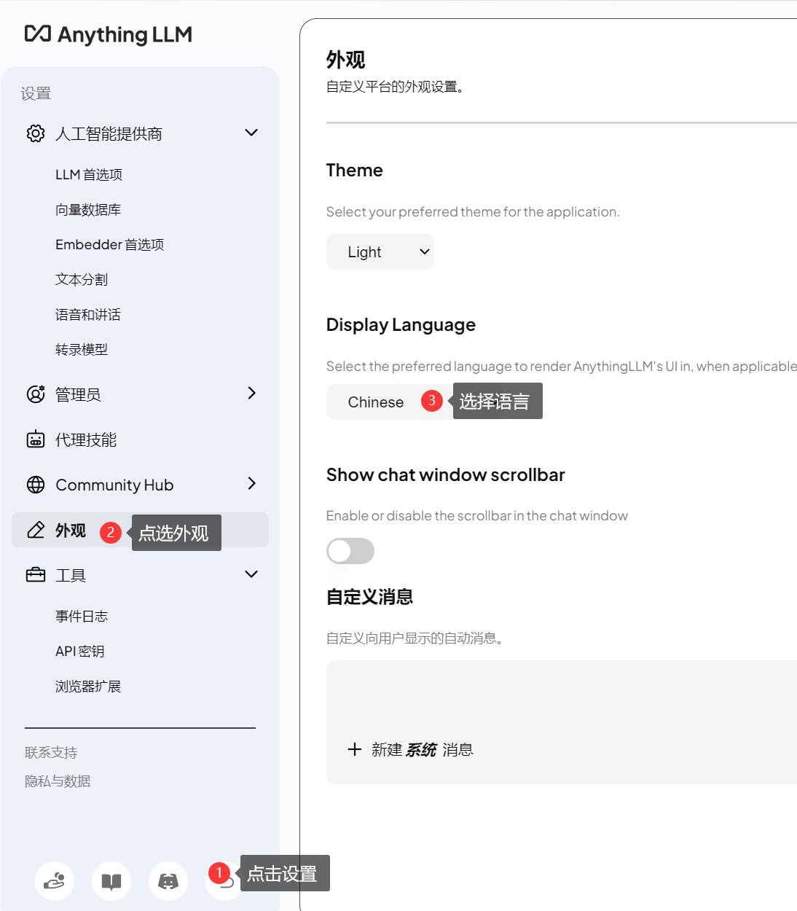The width and height of the screenshot is (797, 911).
Task: Select 外观 in the sidebar
Action: (x=140, y=530)
